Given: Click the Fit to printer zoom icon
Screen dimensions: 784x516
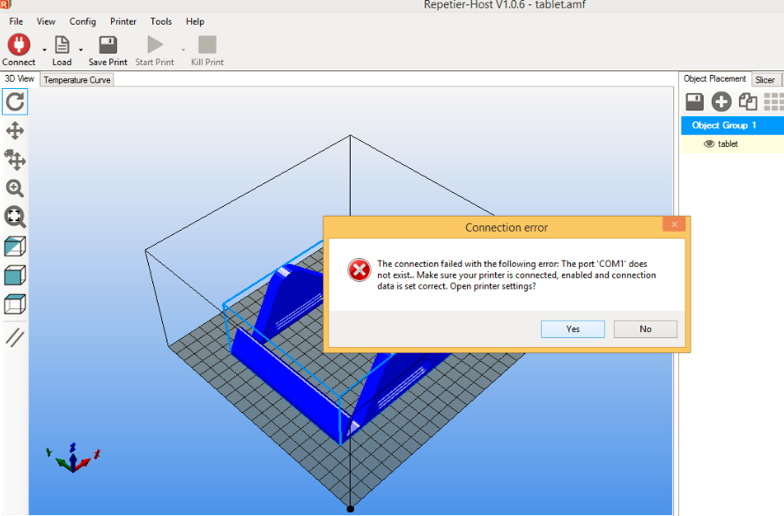Looking at the screenshot, I should point(15,217).
